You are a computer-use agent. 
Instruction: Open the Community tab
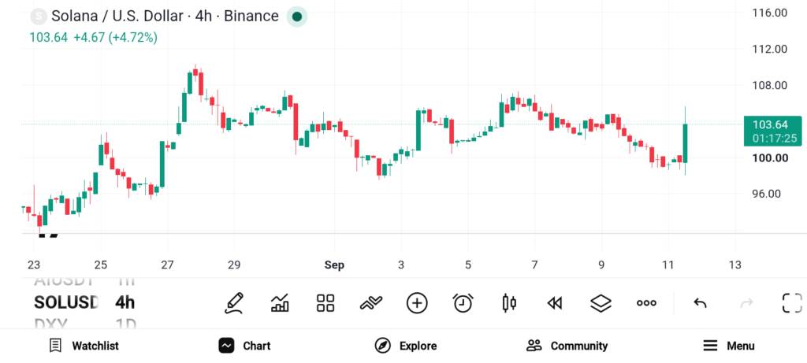tap(567, 346)
